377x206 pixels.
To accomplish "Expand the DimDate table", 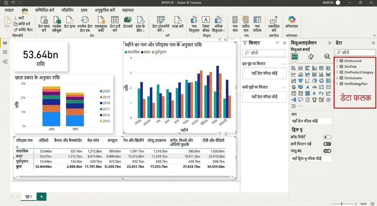I will click(337, 67).
